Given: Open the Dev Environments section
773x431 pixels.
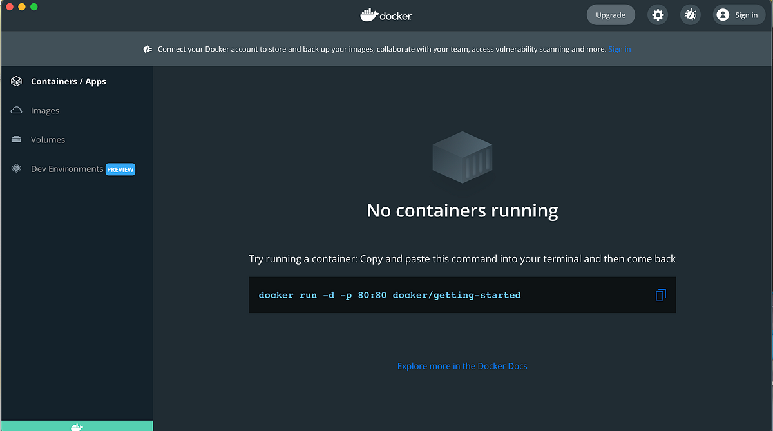Looking at the screenshot, I should click(x=66, y=169).
